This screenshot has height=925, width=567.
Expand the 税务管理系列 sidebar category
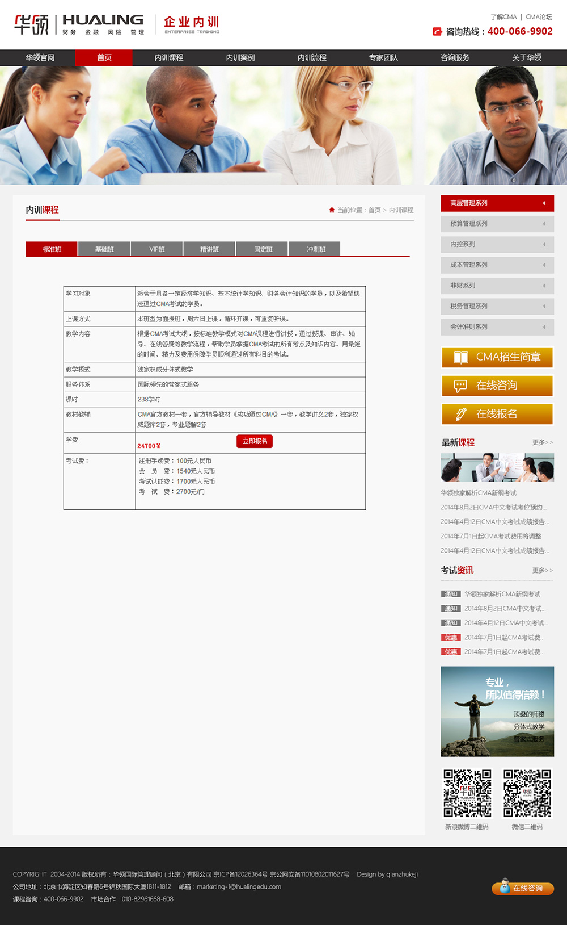click(497, 307)
